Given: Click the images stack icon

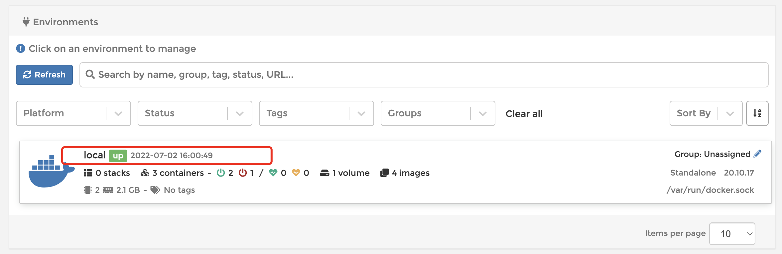Looking at the screenshot, I should [x=384, y=173].
